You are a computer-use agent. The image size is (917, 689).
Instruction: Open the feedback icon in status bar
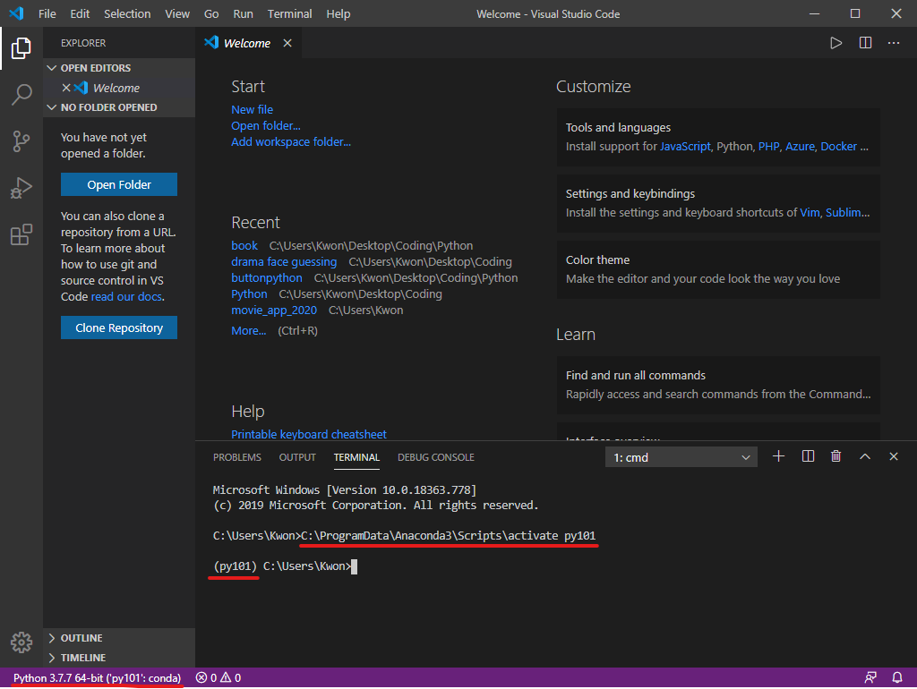click(x=870, y=677)
